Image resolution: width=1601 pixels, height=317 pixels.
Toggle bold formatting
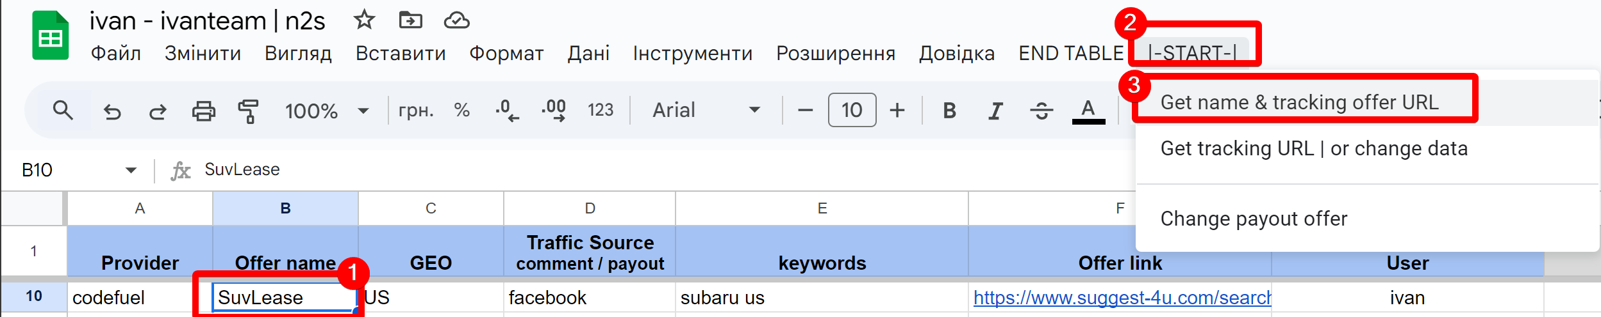tap(949, 111)
